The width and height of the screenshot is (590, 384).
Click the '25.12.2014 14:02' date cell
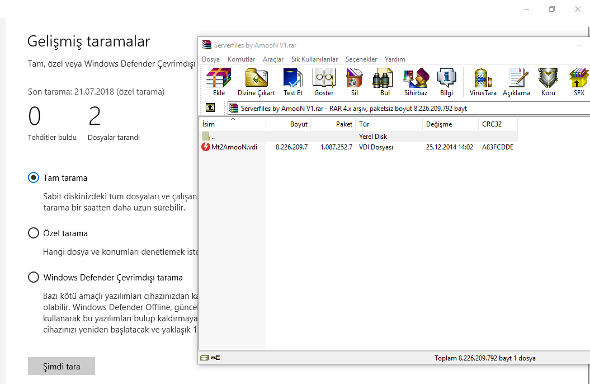point(450,147)
